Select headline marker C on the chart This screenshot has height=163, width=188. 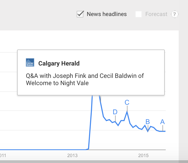pyautogui.click(x=127, y=102)
